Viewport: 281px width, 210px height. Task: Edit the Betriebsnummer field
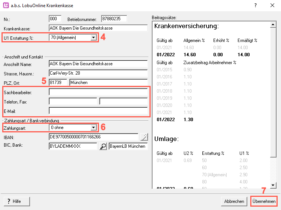[x=114, y=19]
